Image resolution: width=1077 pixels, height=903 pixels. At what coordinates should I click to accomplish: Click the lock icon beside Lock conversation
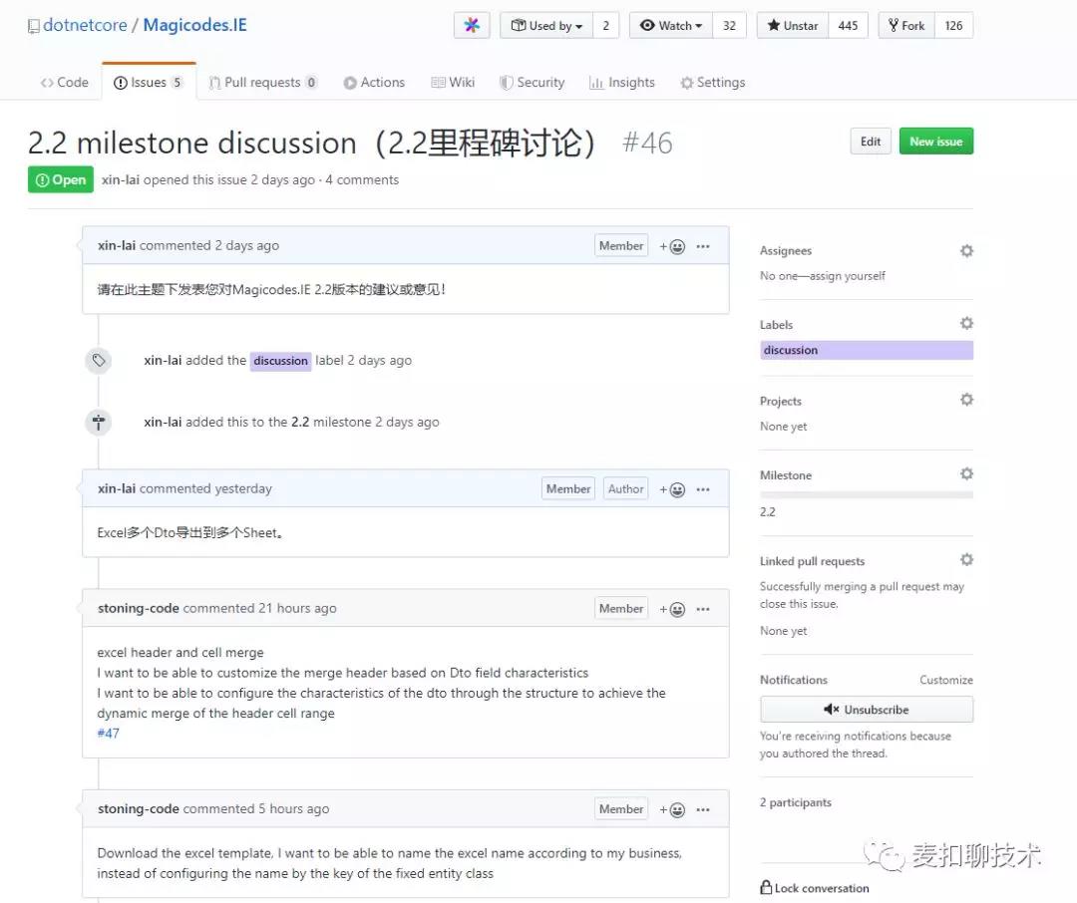[x=766, y=887]
